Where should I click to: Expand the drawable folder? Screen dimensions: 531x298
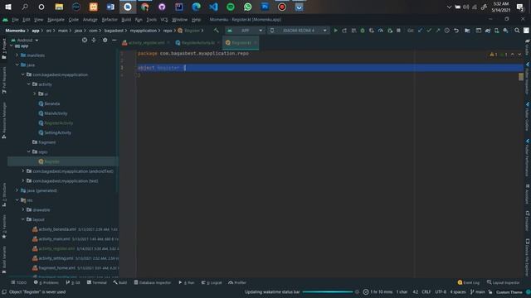pyautogui.click(x=23, y=209)
